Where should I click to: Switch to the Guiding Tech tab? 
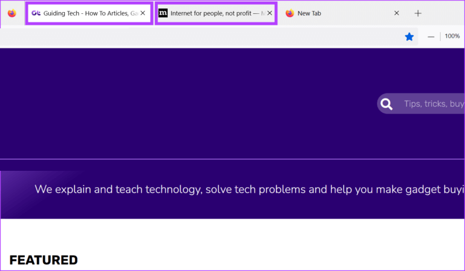[x=89, y=13]
